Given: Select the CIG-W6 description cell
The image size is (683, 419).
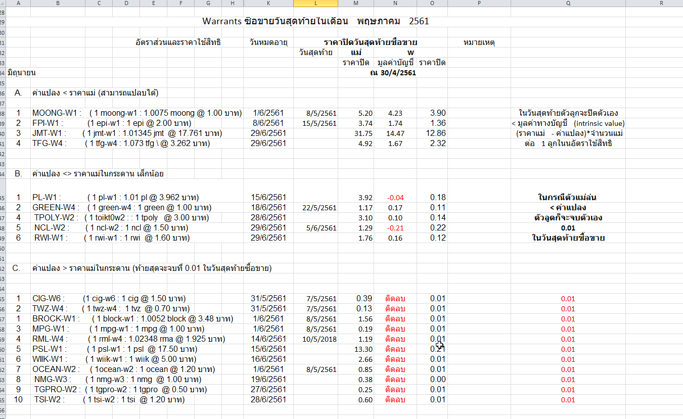Looking at the screenshot, I should (x=109, y=299).
